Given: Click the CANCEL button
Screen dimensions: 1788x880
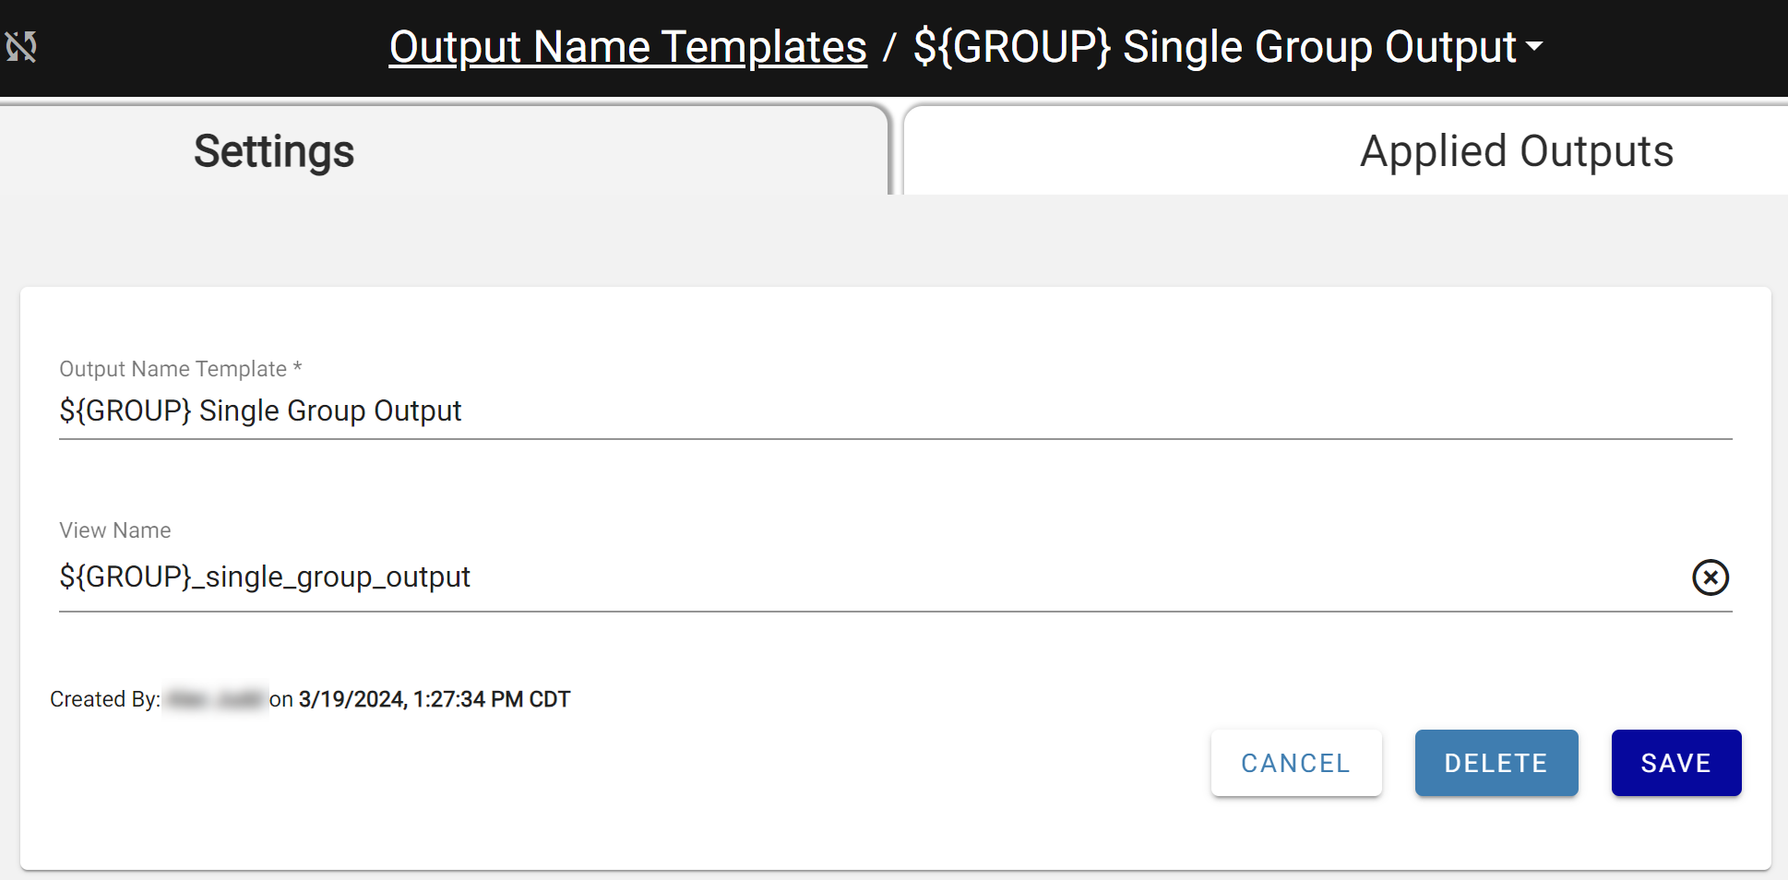Looking at the screenshot, I should tap(1296, 763).
